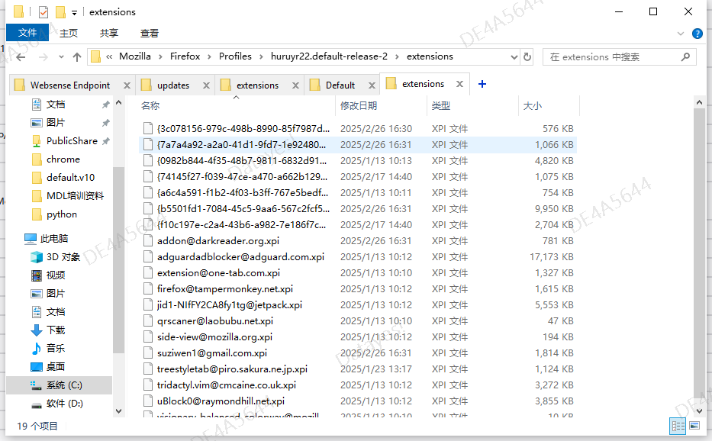Click the Up one level arrow

[x=77, y=57]
